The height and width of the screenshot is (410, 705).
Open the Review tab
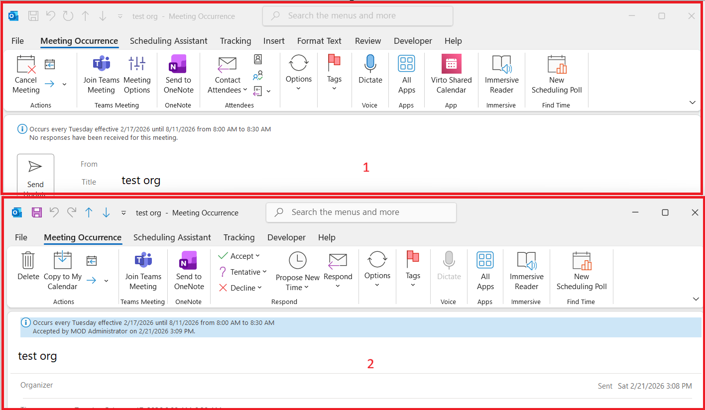[x=368, y=41]
